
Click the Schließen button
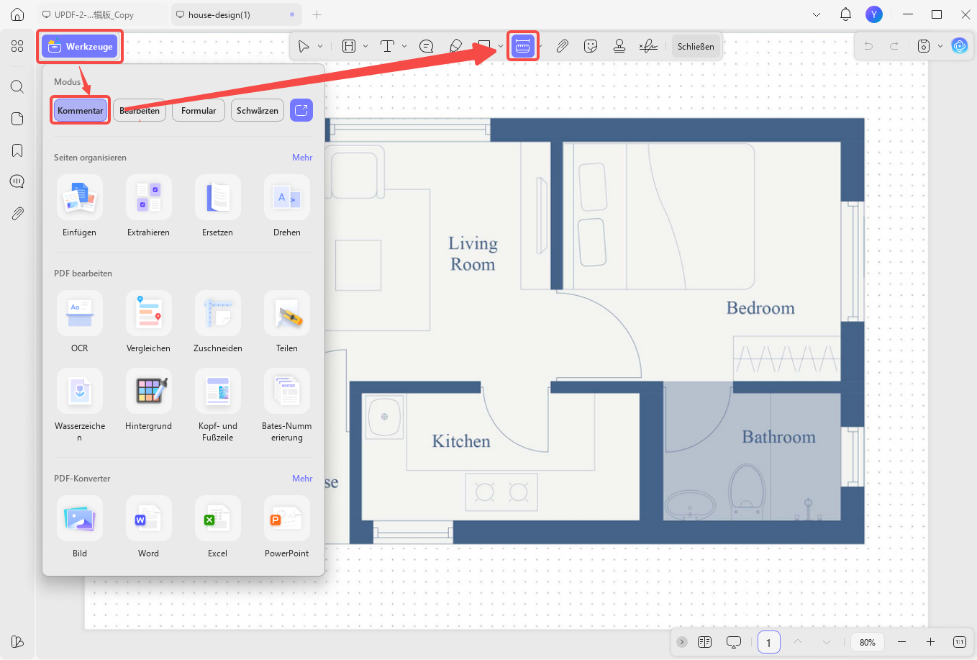point(696,46)
